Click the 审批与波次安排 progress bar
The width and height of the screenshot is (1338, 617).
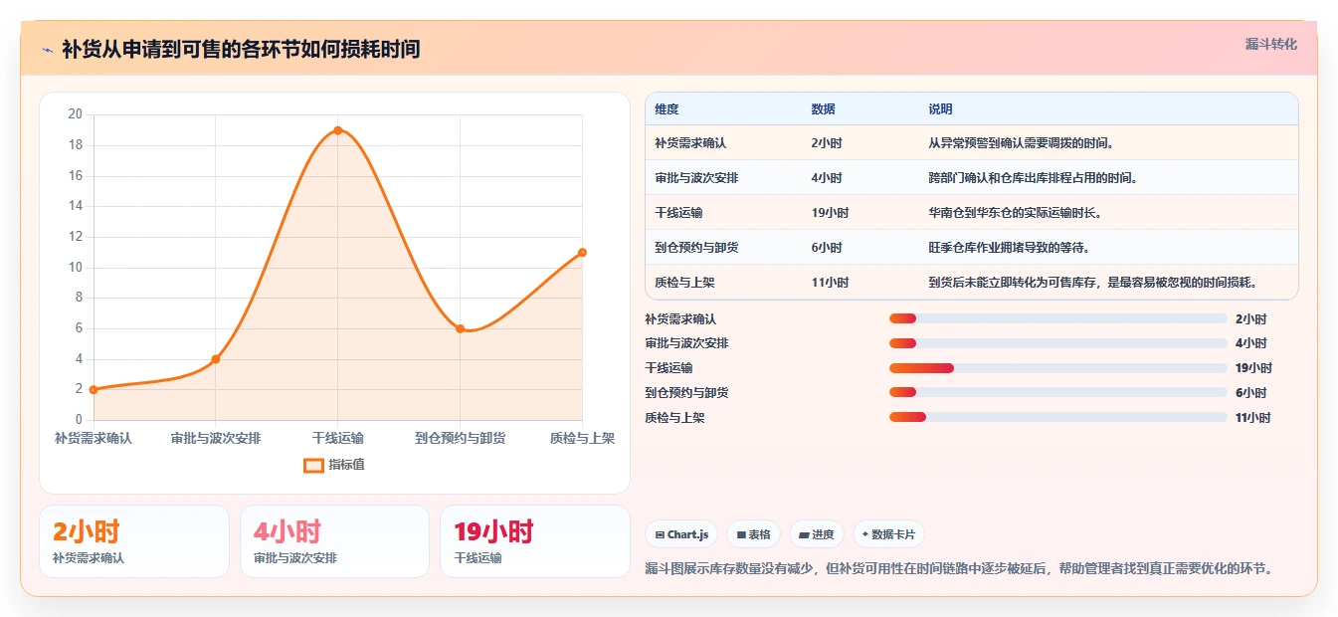(x=1058, y=343)
